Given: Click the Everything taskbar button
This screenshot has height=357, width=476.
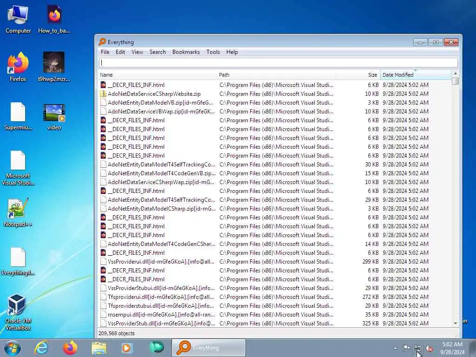Looking at the screenshot, I should coord(209,348).
